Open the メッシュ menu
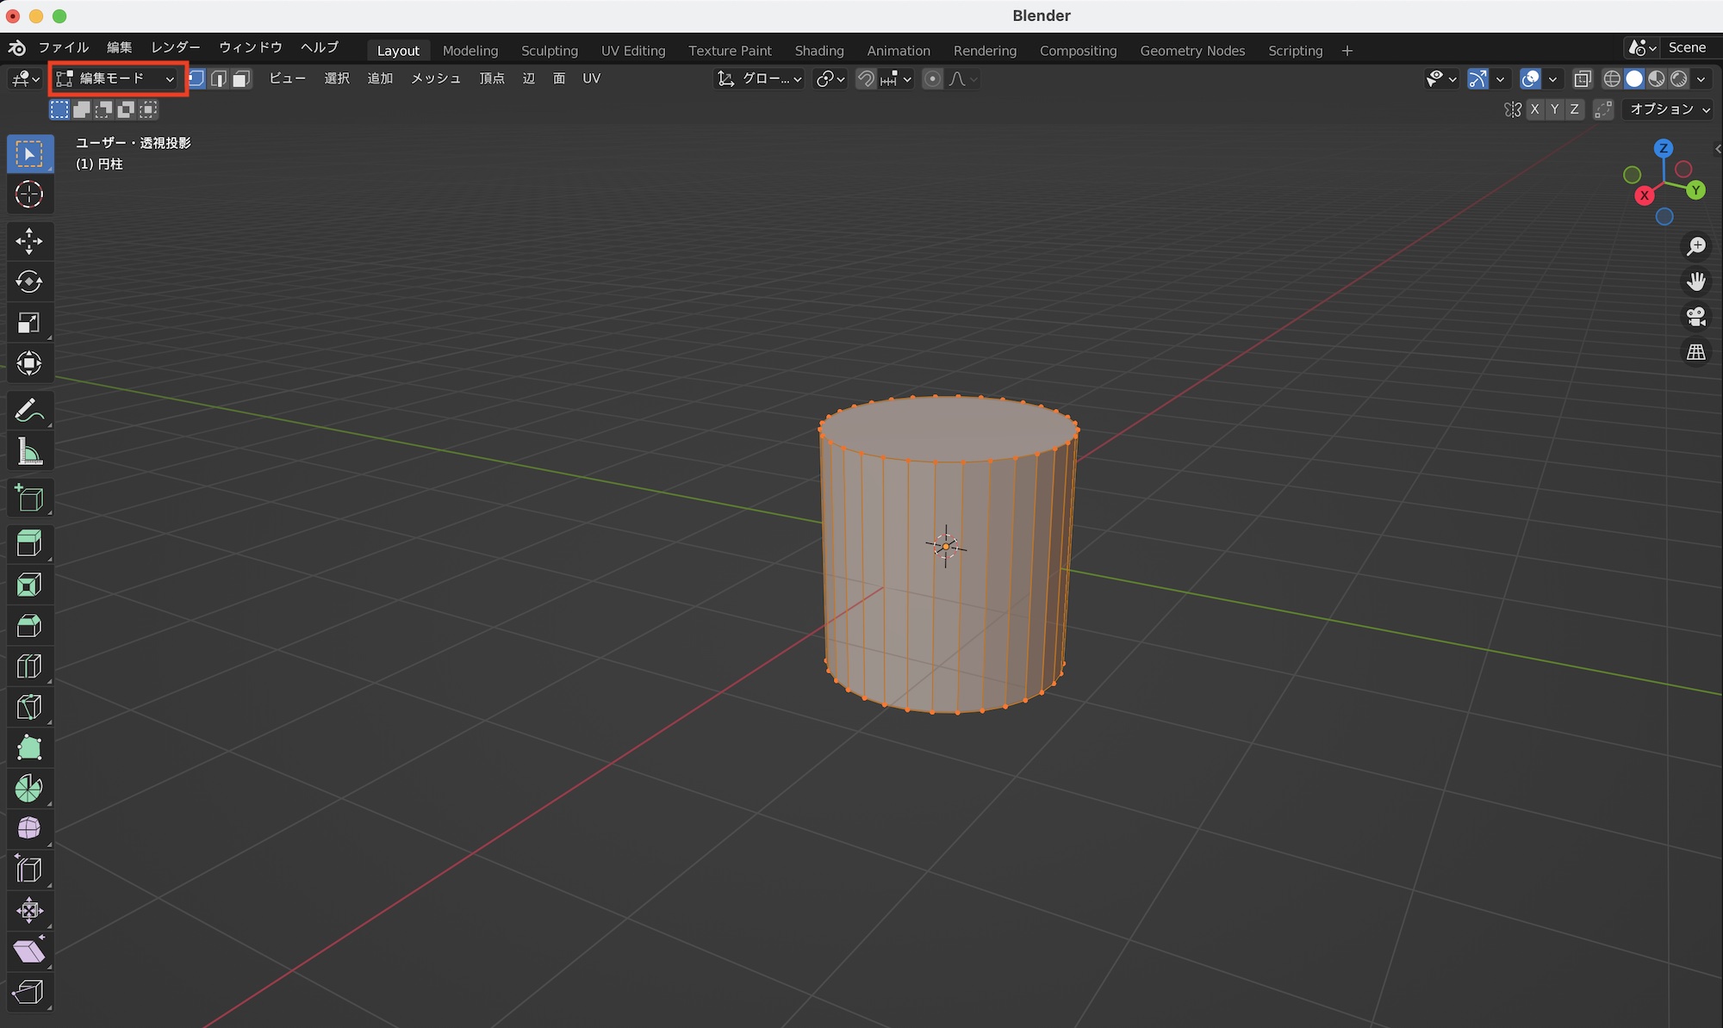 (435, 78)
